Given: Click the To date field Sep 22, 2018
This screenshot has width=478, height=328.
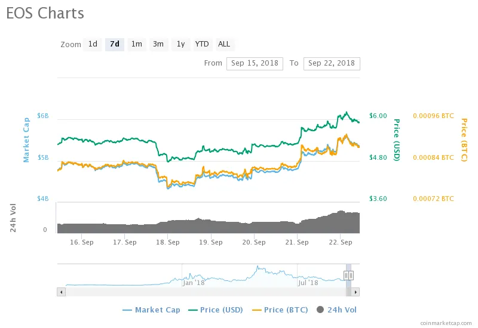Looking at the screenshot, I should click(332, 64).
